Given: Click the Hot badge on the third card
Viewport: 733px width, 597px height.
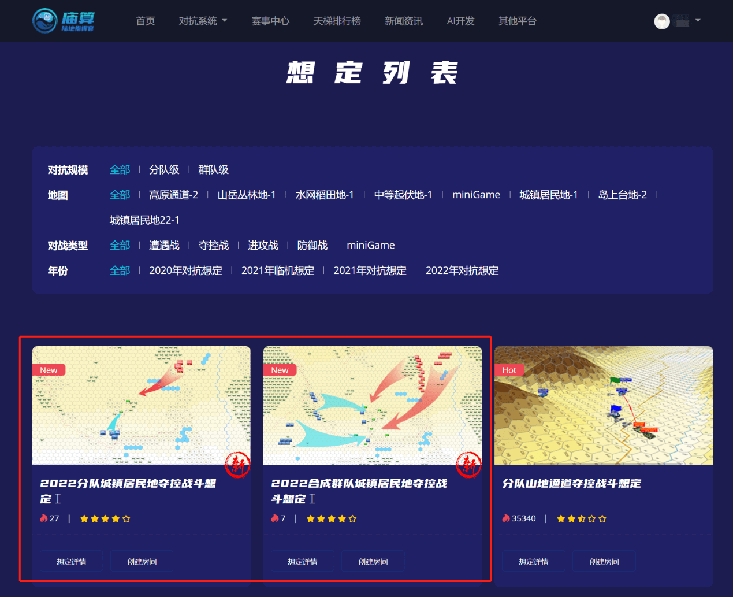Looking at the screenshot, I should point(509,369).
